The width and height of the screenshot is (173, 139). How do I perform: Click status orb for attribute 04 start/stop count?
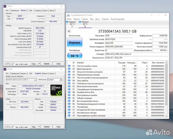coord(69,72)
